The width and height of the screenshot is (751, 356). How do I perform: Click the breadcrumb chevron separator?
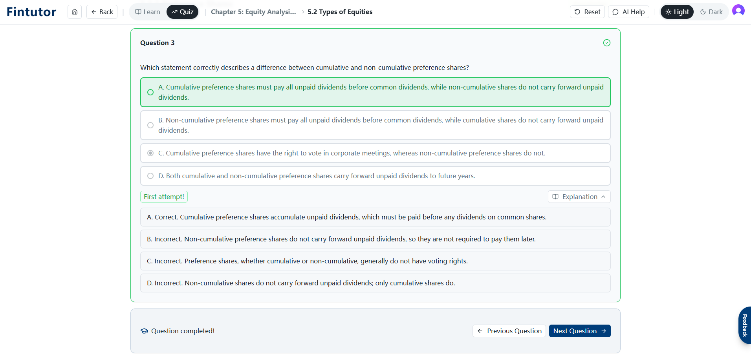303,12
